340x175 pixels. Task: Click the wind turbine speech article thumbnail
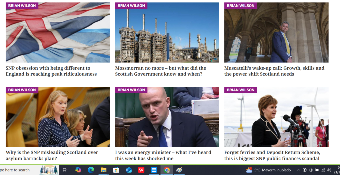click(x=277, y=117)
